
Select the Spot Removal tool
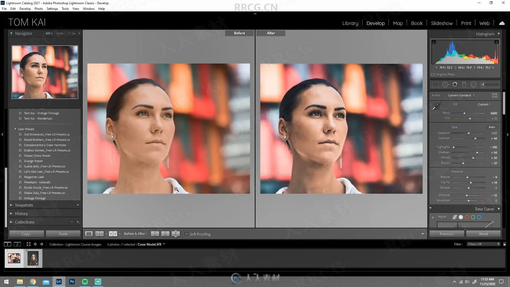tap(445, 85)
